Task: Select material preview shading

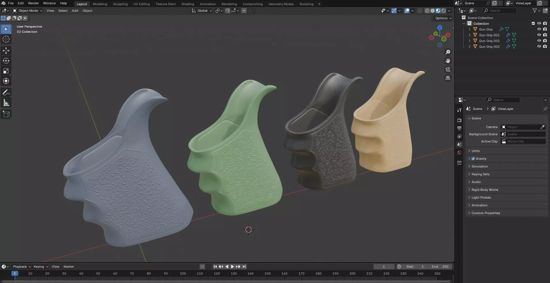Action: pos(438,11)
